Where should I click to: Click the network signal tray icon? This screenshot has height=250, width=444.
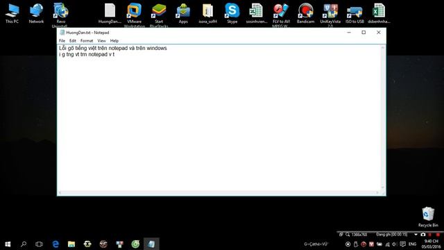click(387, 244)
